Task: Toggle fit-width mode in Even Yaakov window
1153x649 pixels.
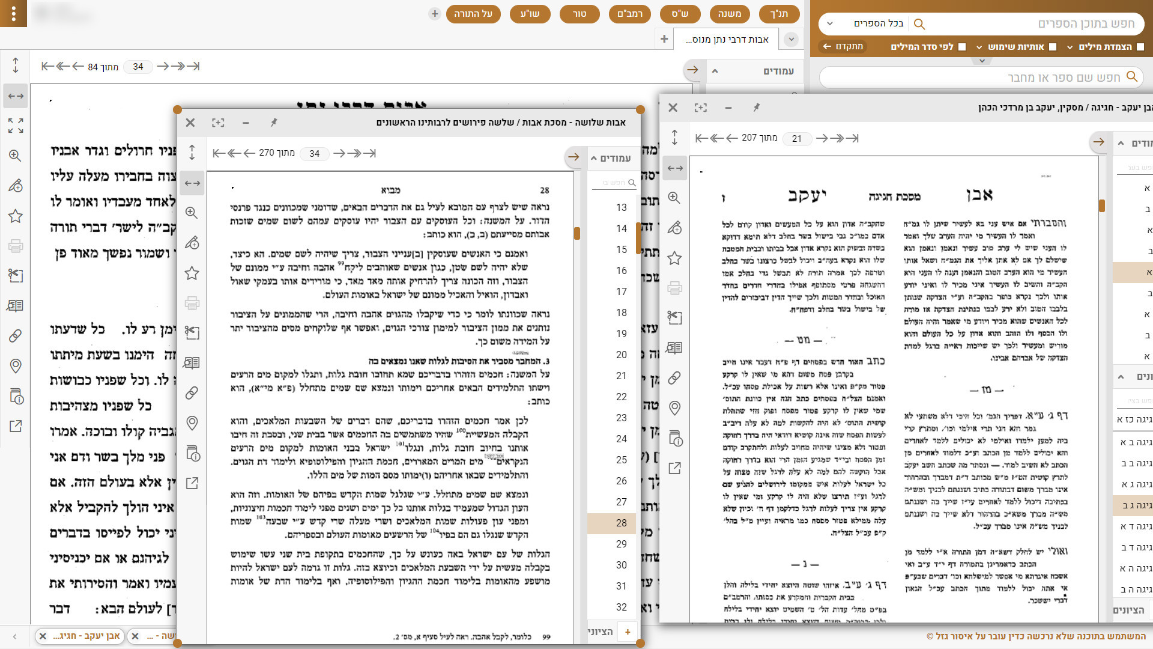Action: tap(674, 168)
